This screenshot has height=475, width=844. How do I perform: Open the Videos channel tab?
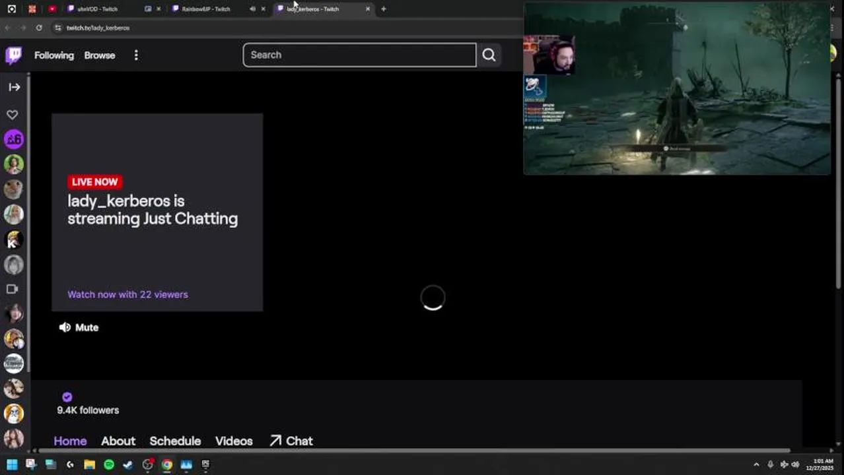point(234,441)
